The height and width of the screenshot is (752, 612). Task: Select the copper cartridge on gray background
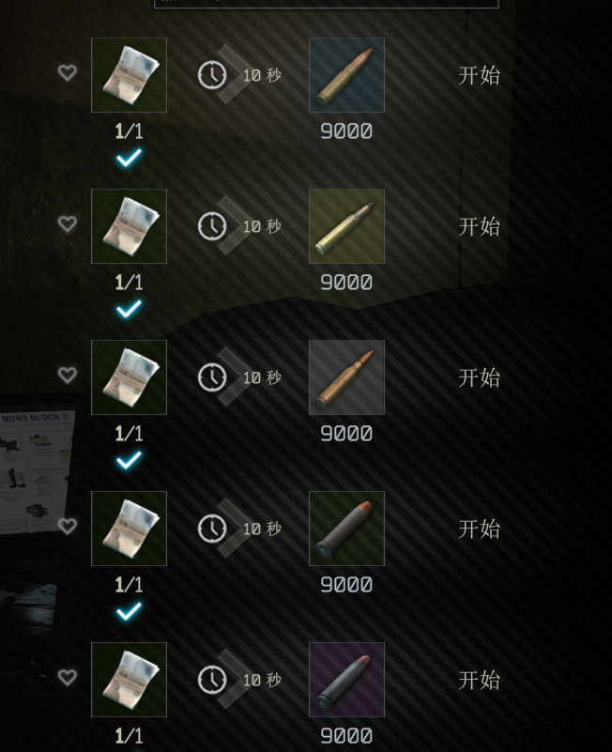click(x=346, y=377)
